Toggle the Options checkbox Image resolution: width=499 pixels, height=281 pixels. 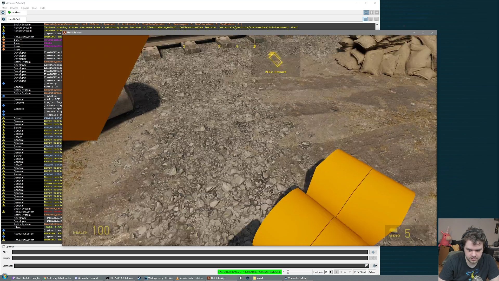point(4,247)
